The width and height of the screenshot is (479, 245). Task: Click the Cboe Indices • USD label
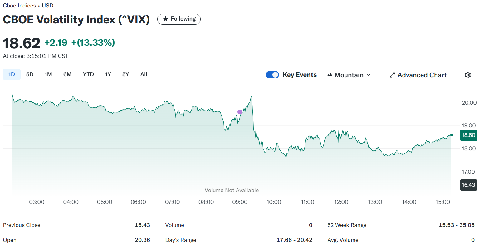click(28, 6)
